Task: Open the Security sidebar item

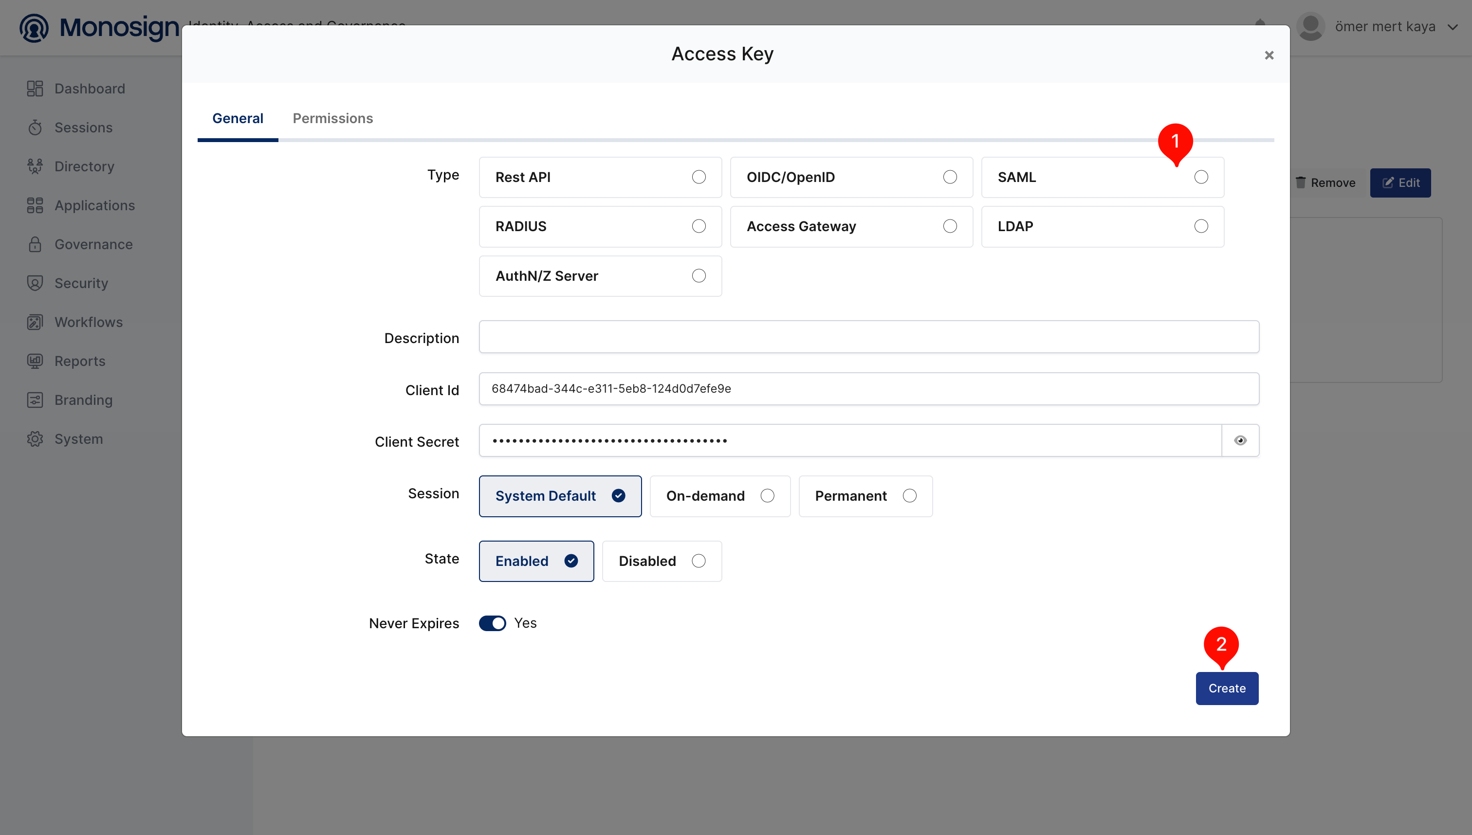Action: point(68,283)
